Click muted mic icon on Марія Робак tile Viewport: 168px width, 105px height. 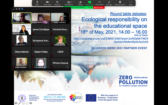coord(33,56)
